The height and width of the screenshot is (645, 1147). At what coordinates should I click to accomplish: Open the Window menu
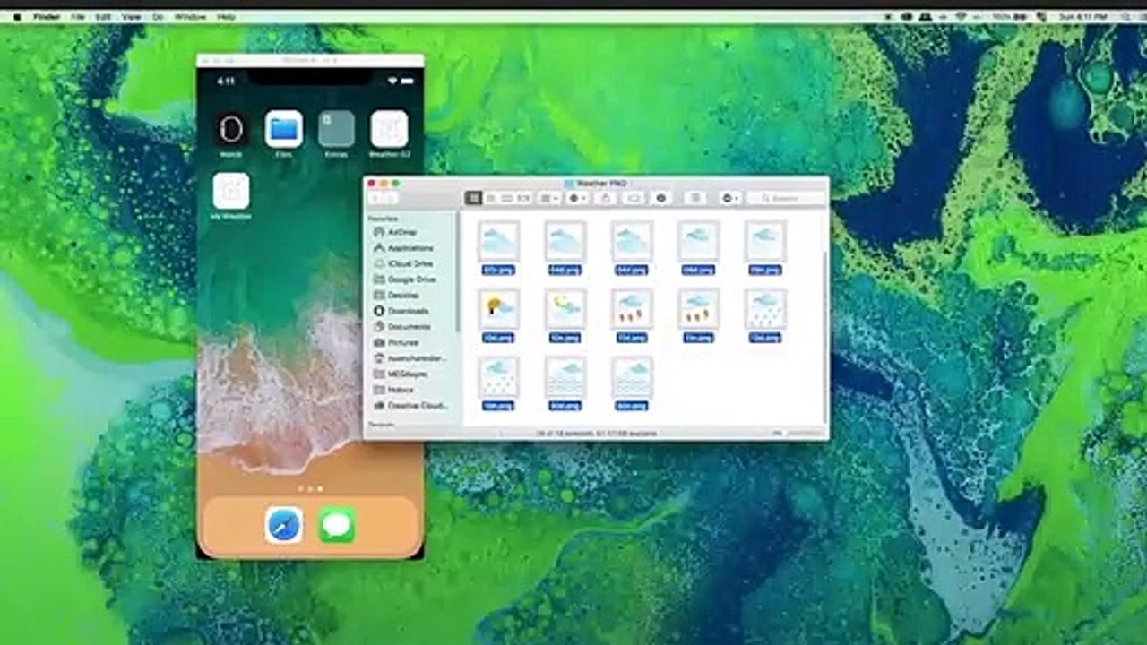point(190,16)
